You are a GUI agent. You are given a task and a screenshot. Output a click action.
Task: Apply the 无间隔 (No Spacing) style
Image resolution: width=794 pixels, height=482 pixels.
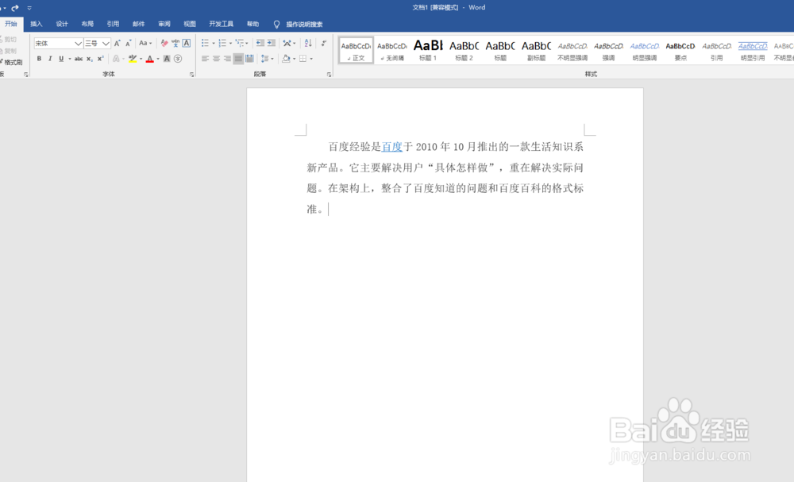(x=392, y=50)
